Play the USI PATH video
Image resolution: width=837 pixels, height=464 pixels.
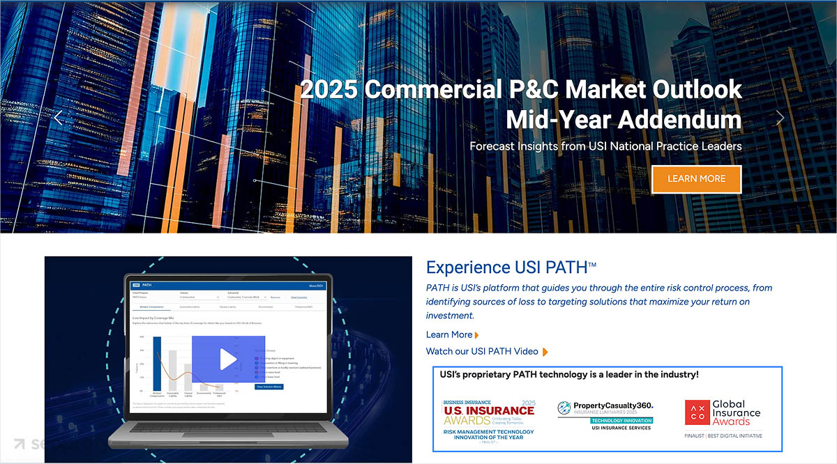[227, 359]
